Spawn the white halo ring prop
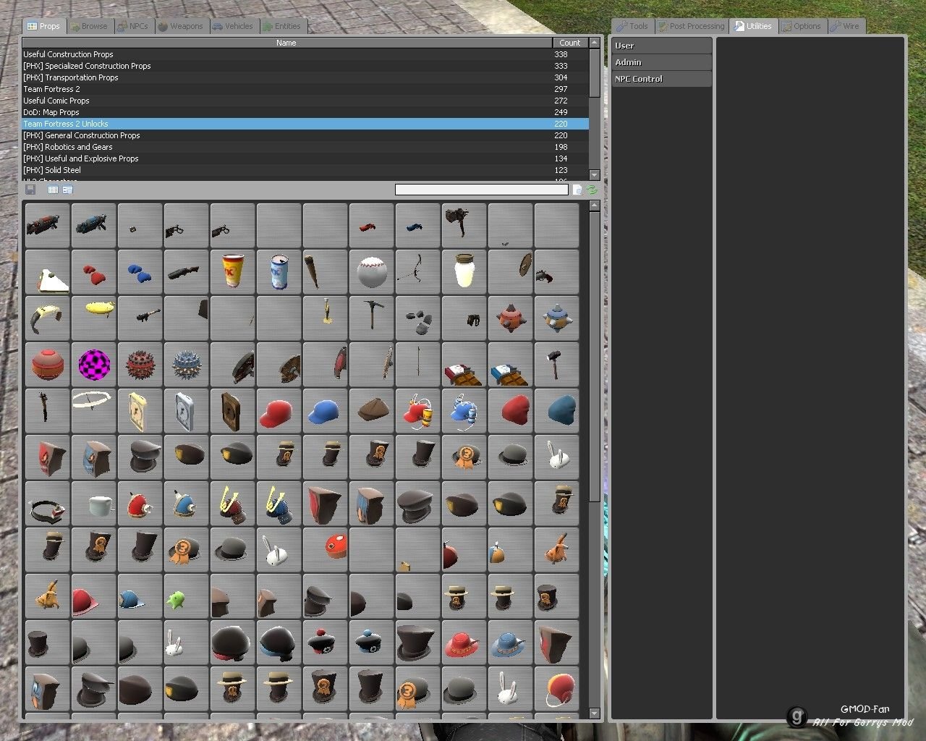Viewport: 926px width, 741px height. [x=93, y=411]
